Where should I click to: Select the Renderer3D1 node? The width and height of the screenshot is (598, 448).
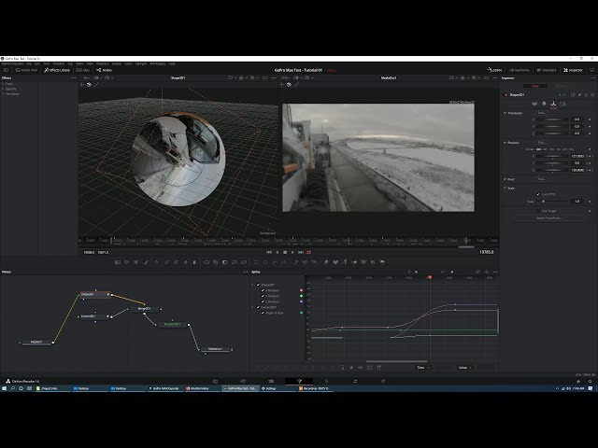173,325
